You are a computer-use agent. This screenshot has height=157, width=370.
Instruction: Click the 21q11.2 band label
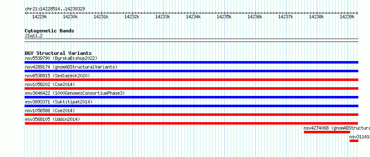(34, 36)
